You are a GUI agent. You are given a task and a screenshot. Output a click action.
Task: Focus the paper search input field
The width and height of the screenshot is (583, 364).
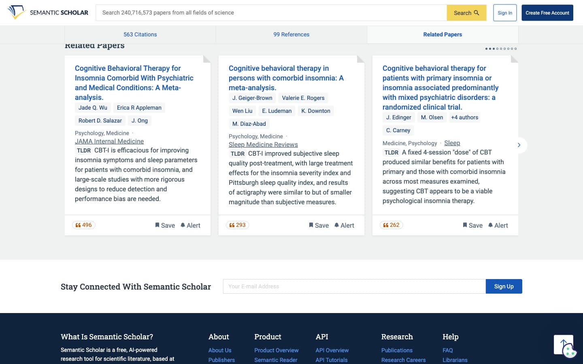tap(271, 13)
